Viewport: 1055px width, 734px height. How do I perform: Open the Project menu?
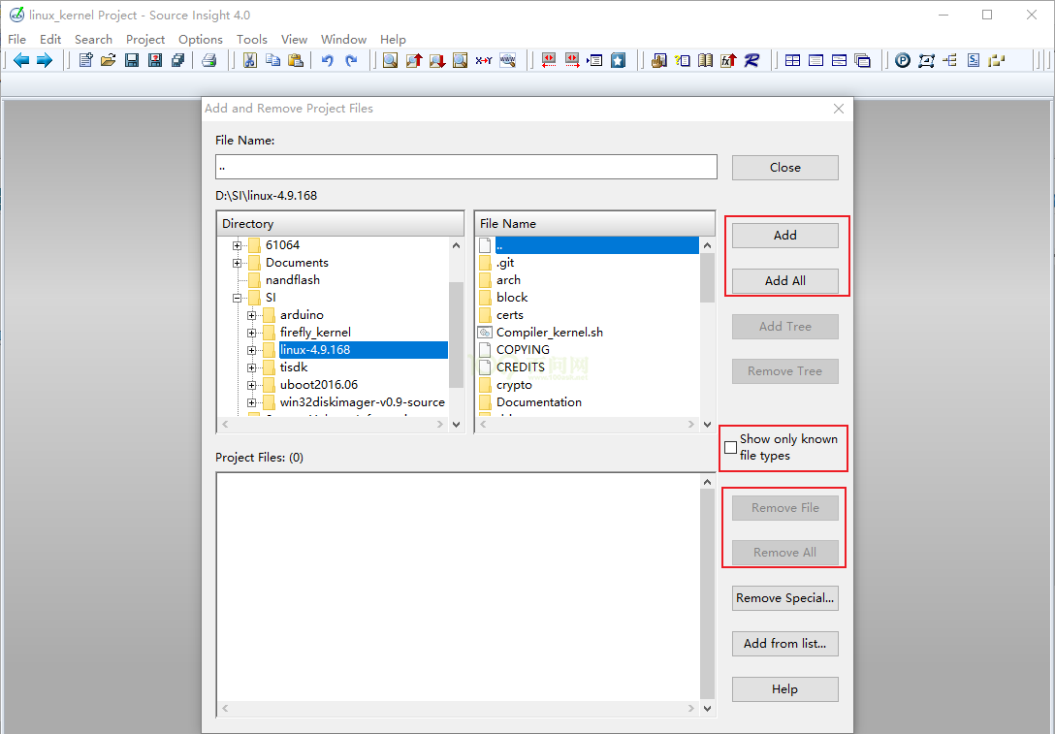(145, 39)
